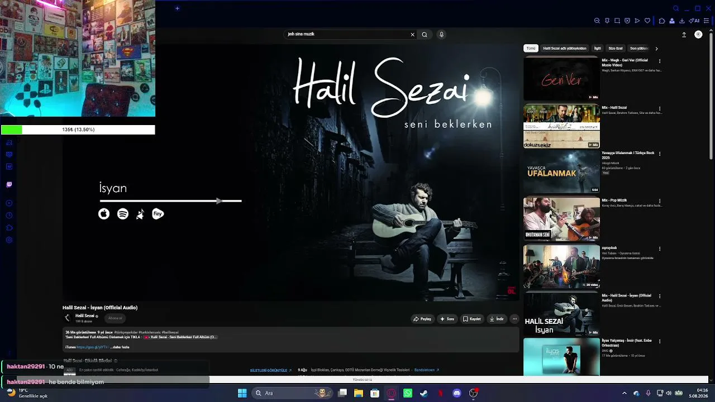Open Discord from the taskbar
The width and height of the screenshot is (715, 402).
pyautogui.click(x=457, y=393)
